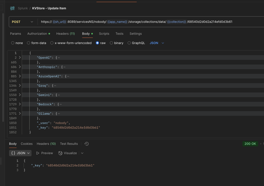Select the binary body option
This screenshot has width=264, height=186.
[x=111, y=43]
